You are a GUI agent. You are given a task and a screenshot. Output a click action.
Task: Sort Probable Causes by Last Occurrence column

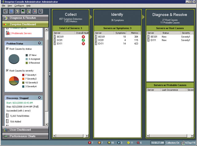coord(173,90)
